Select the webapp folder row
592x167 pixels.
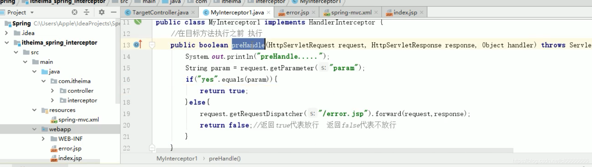pyautogui.click(x=60, y=129)
